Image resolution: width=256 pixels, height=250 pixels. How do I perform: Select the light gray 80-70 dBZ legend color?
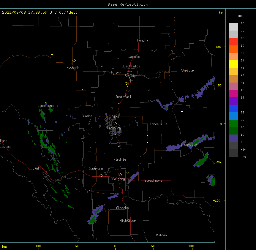point(233,27)
